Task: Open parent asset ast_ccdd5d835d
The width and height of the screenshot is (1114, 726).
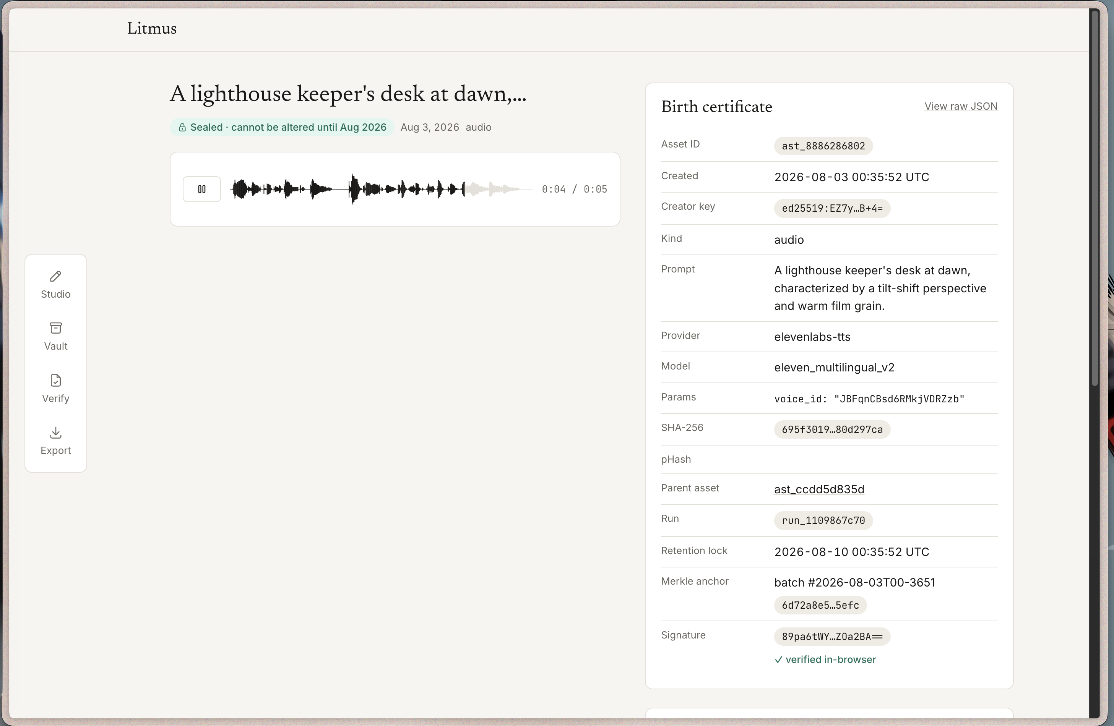Action: pos(819,489)
